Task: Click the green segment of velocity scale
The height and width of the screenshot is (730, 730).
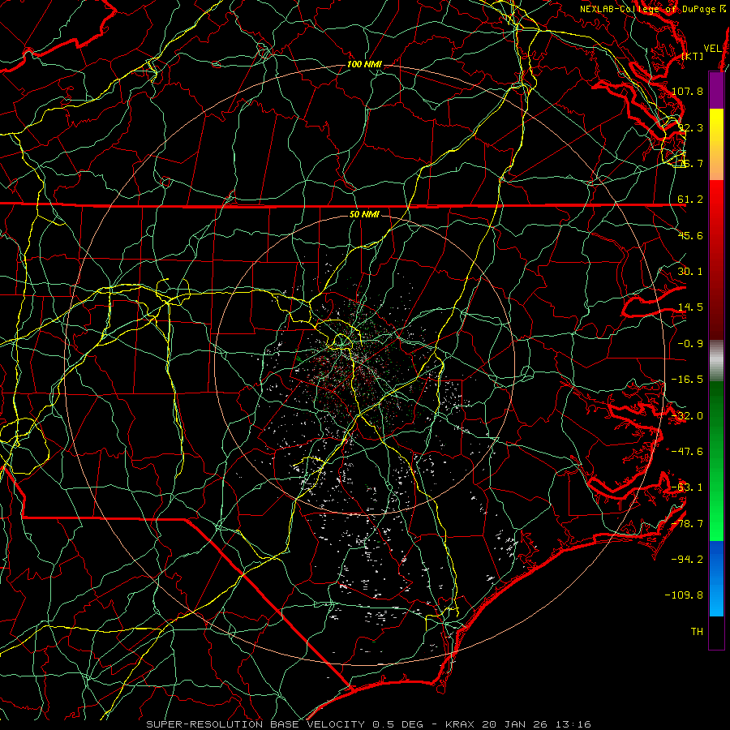Action: coord(716,461)
